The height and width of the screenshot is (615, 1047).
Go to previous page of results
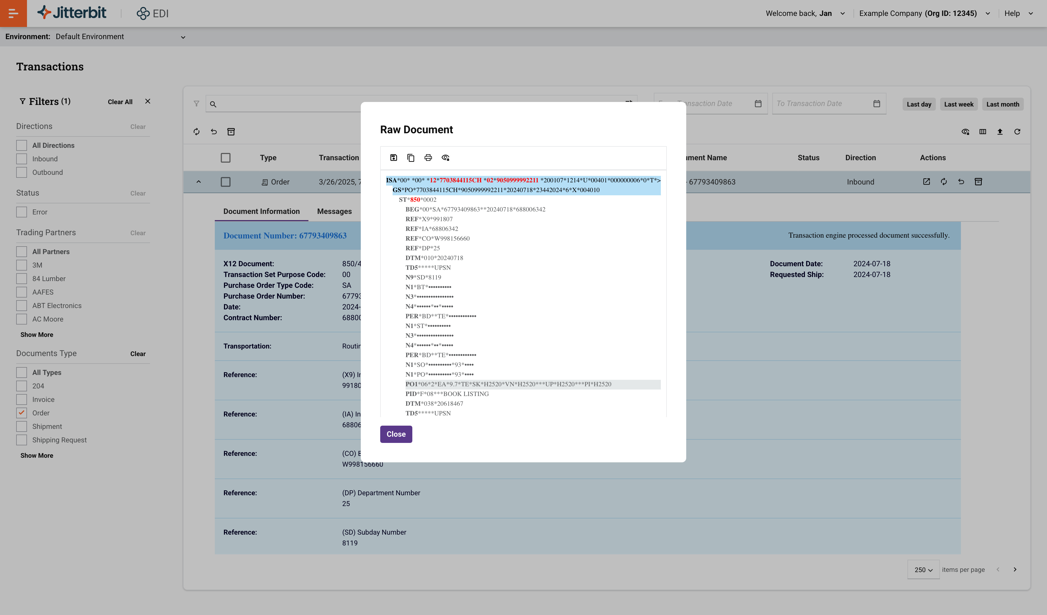tap(998, 569)
